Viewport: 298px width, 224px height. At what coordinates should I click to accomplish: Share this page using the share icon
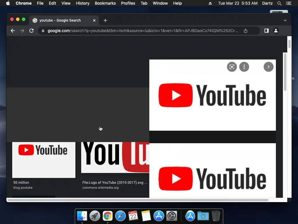pos(246,31)
